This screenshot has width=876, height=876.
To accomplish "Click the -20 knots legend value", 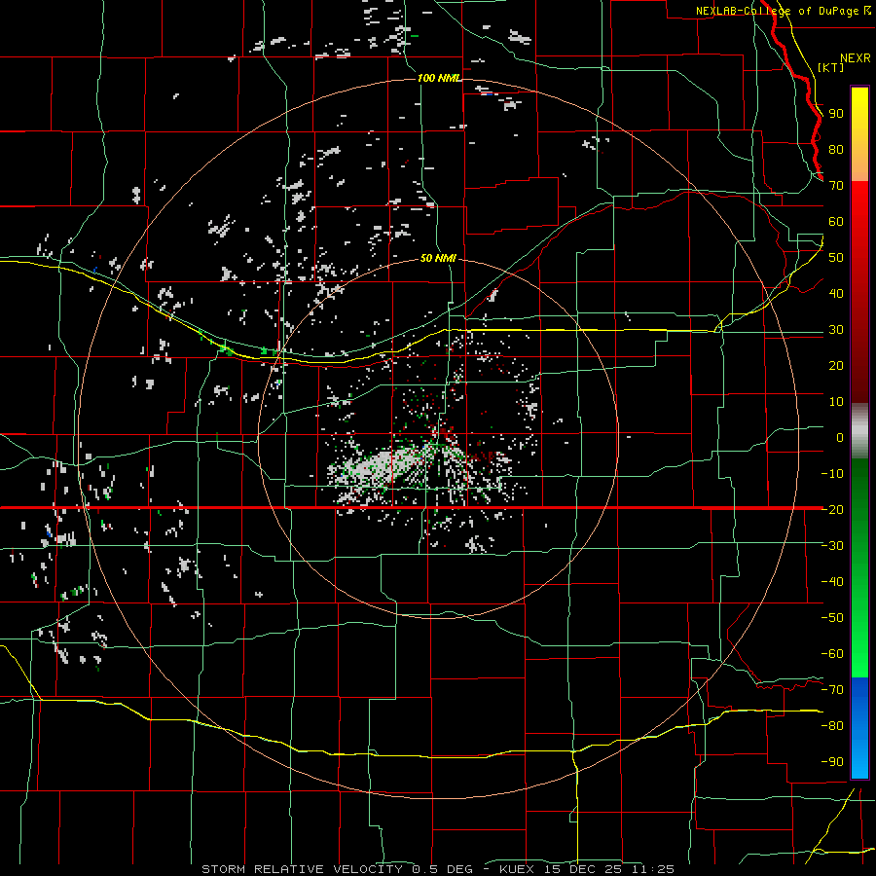I will (x=832, y=510).
